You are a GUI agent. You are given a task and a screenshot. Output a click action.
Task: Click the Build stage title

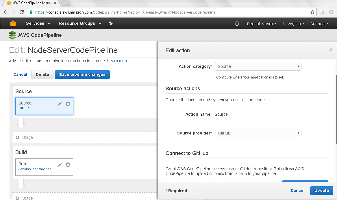coord(21,152)
